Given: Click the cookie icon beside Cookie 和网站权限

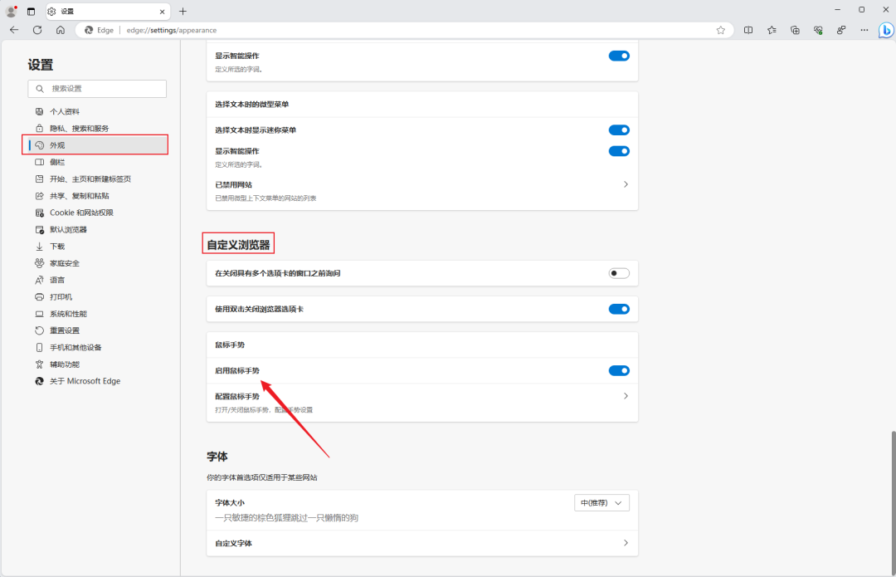Looking at the screenshot, I should click(x=40, y=213).
